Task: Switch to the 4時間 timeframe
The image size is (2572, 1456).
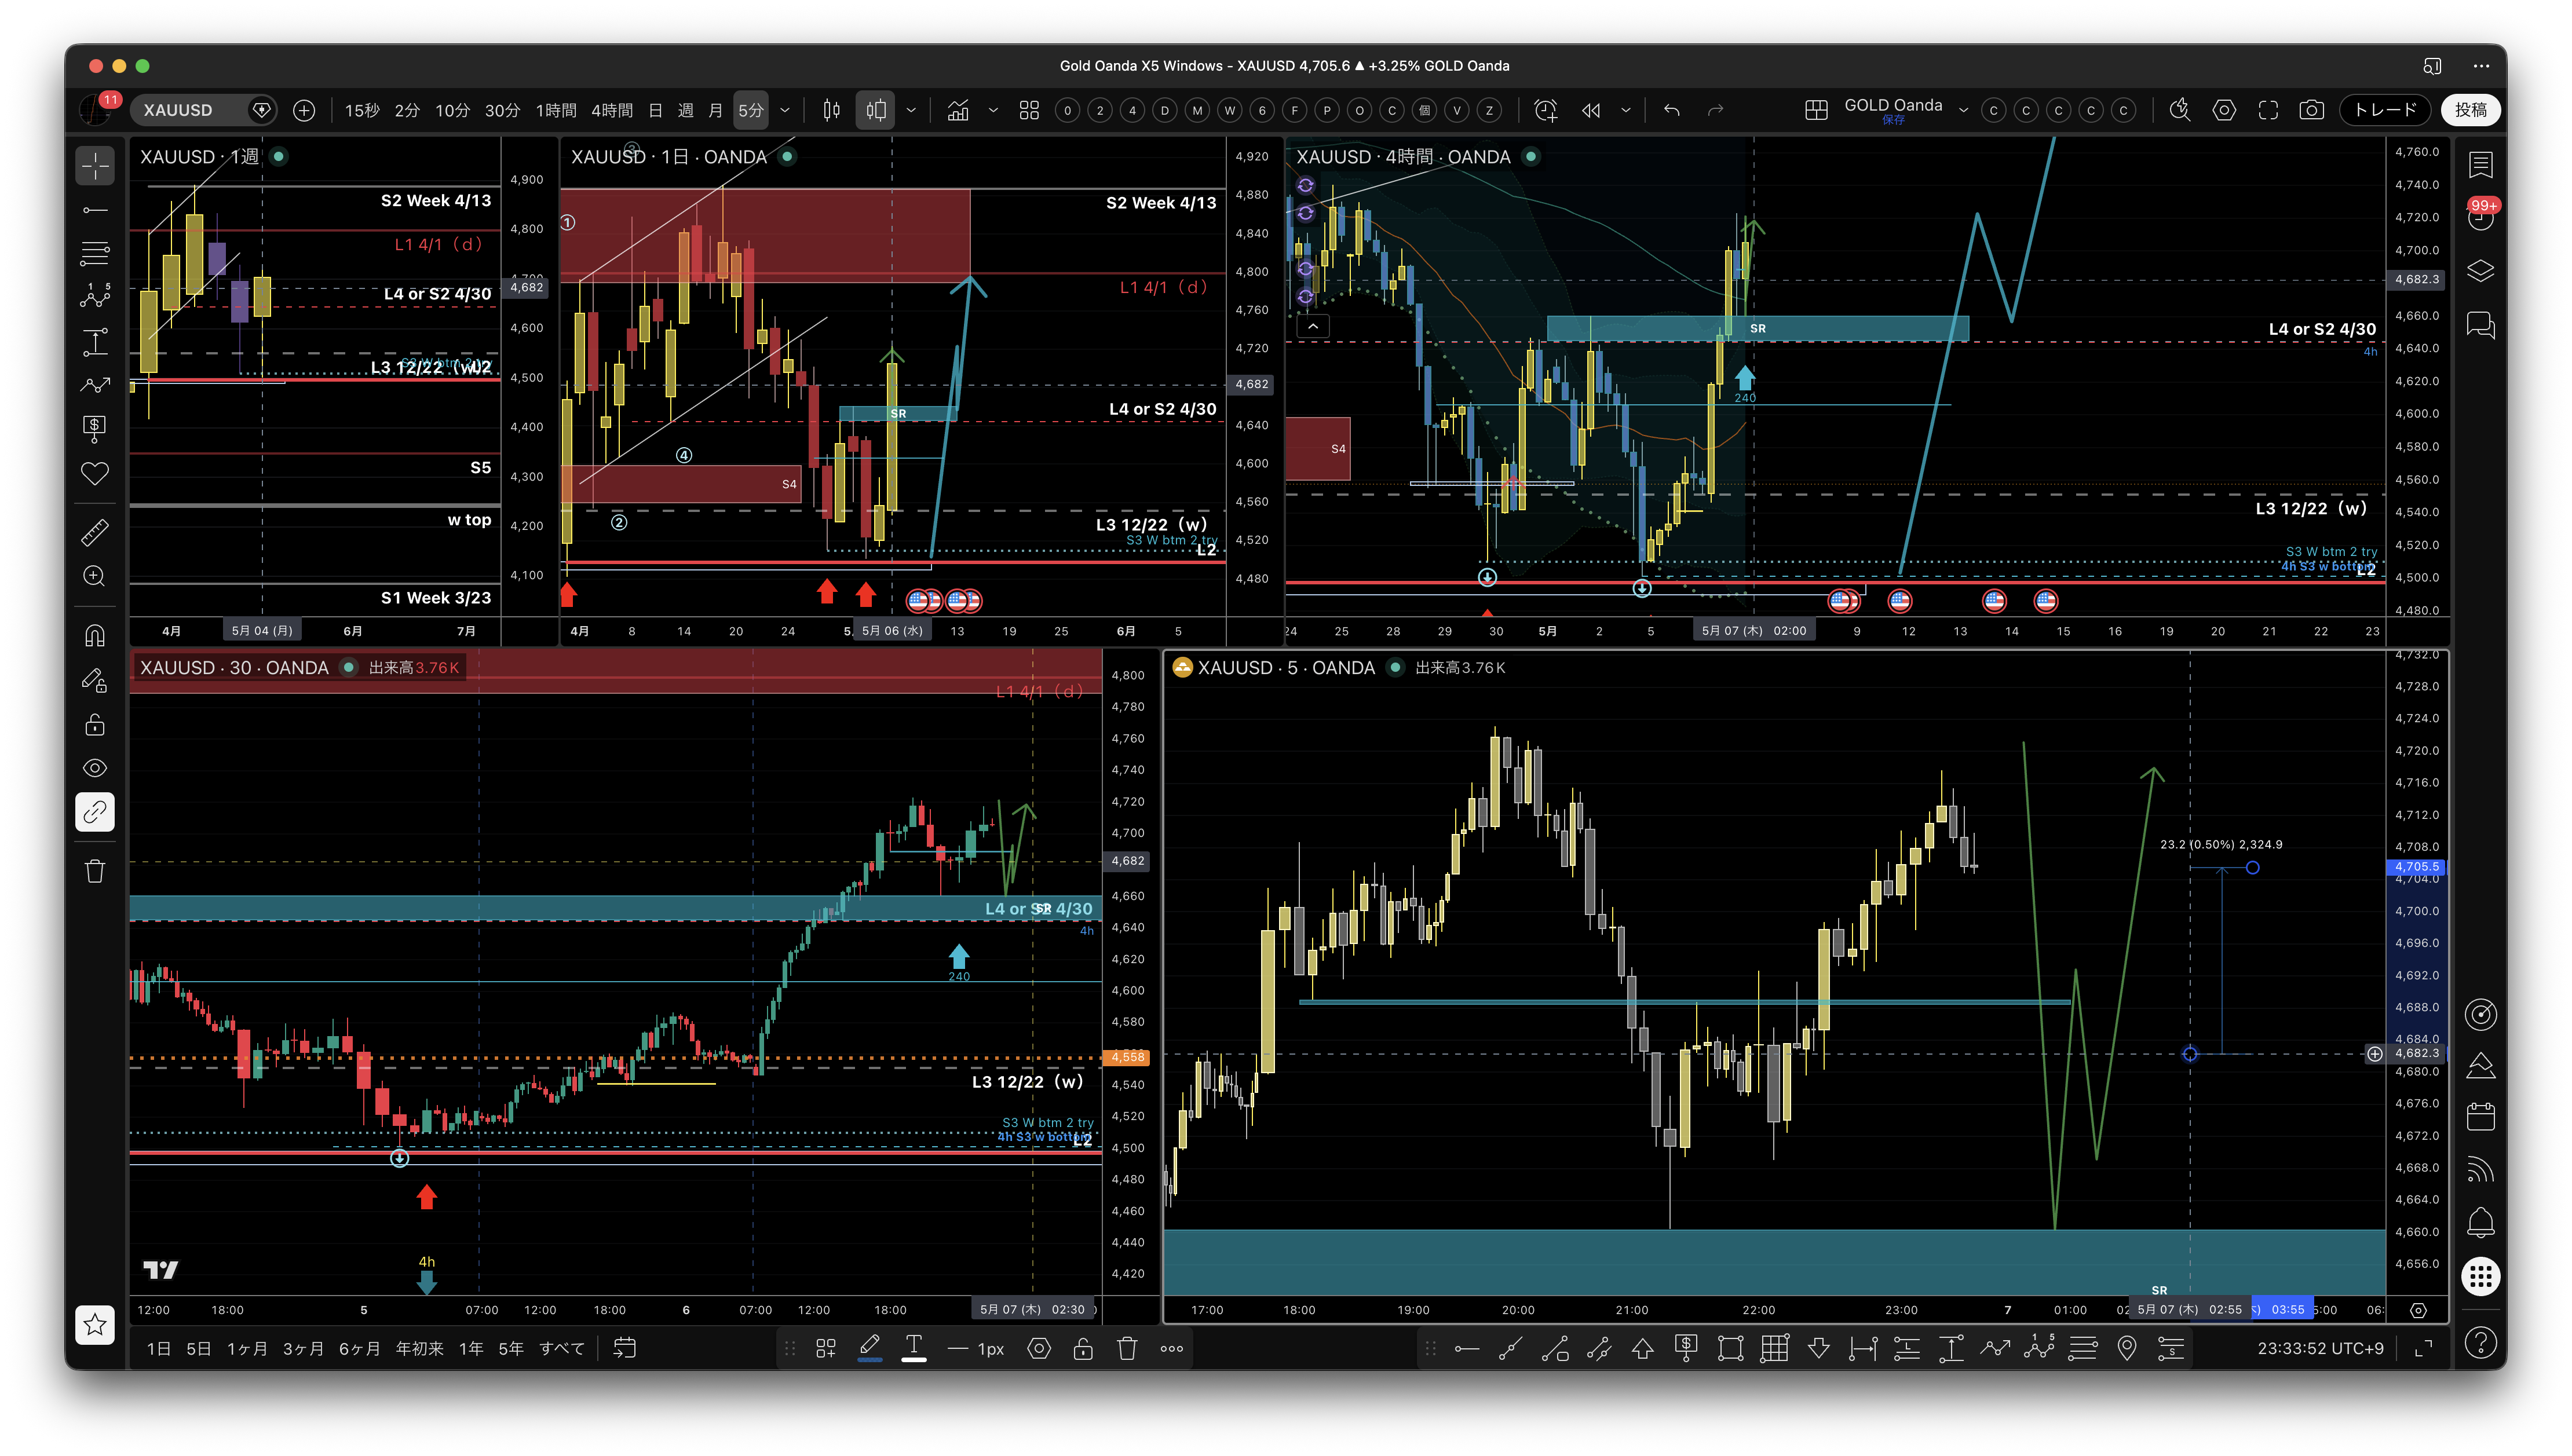Action: pos(612,110)
